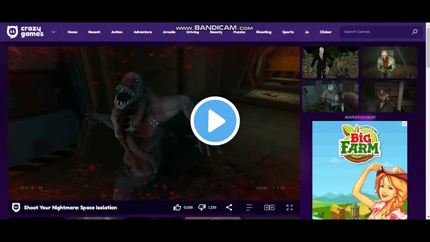The width and height of the screenshot is (430, 242).
Task: Click the CrazyGames icon beside the game title
Action: pos(16,207)
